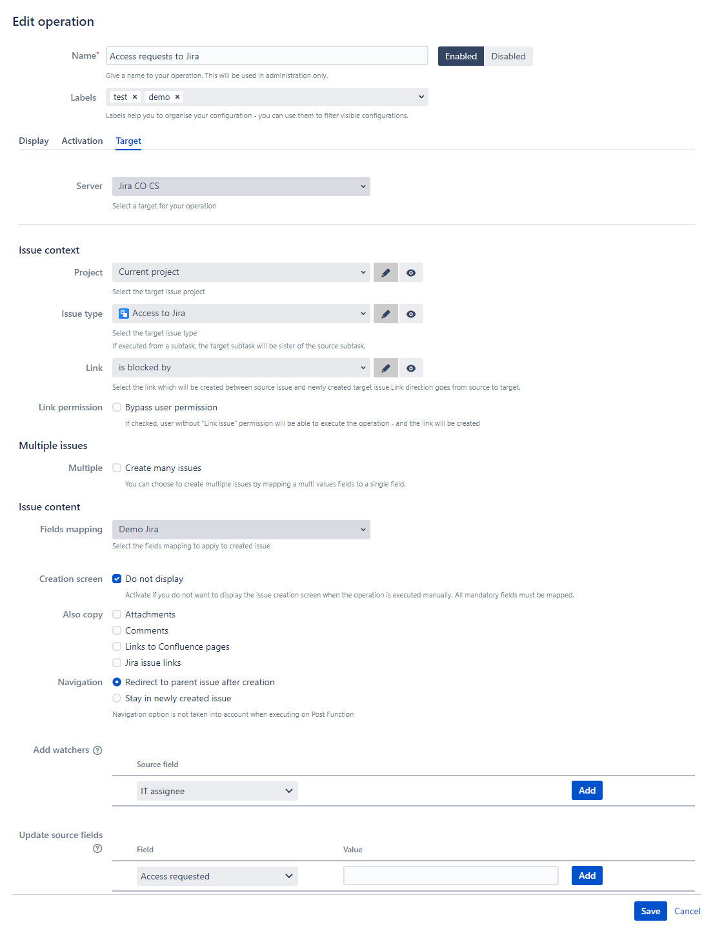Preview the selected Project value
713x931 pixels.
tap(411, 272)
